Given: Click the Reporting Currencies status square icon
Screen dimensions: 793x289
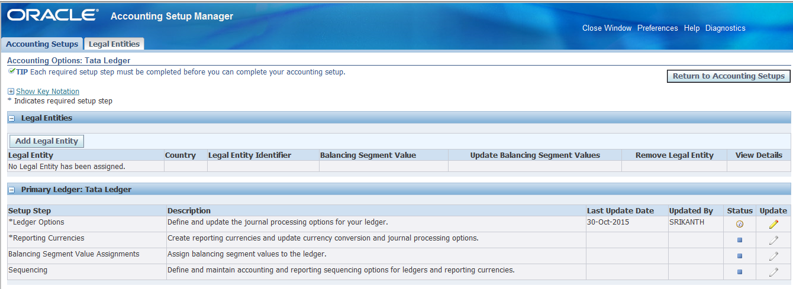Looking at the screenshot, I should (x=739, y=240).
